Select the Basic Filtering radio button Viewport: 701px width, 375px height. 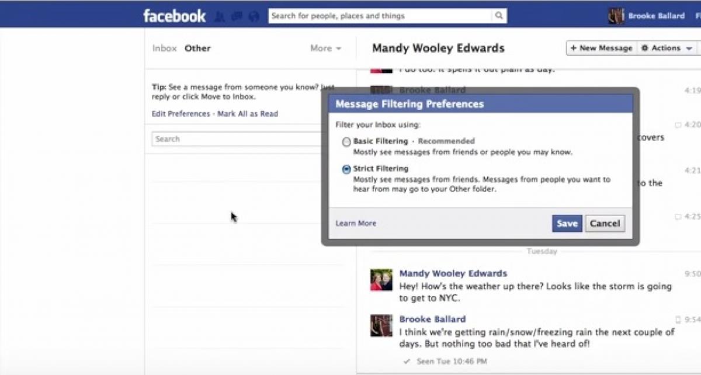(x=346, y=142)
